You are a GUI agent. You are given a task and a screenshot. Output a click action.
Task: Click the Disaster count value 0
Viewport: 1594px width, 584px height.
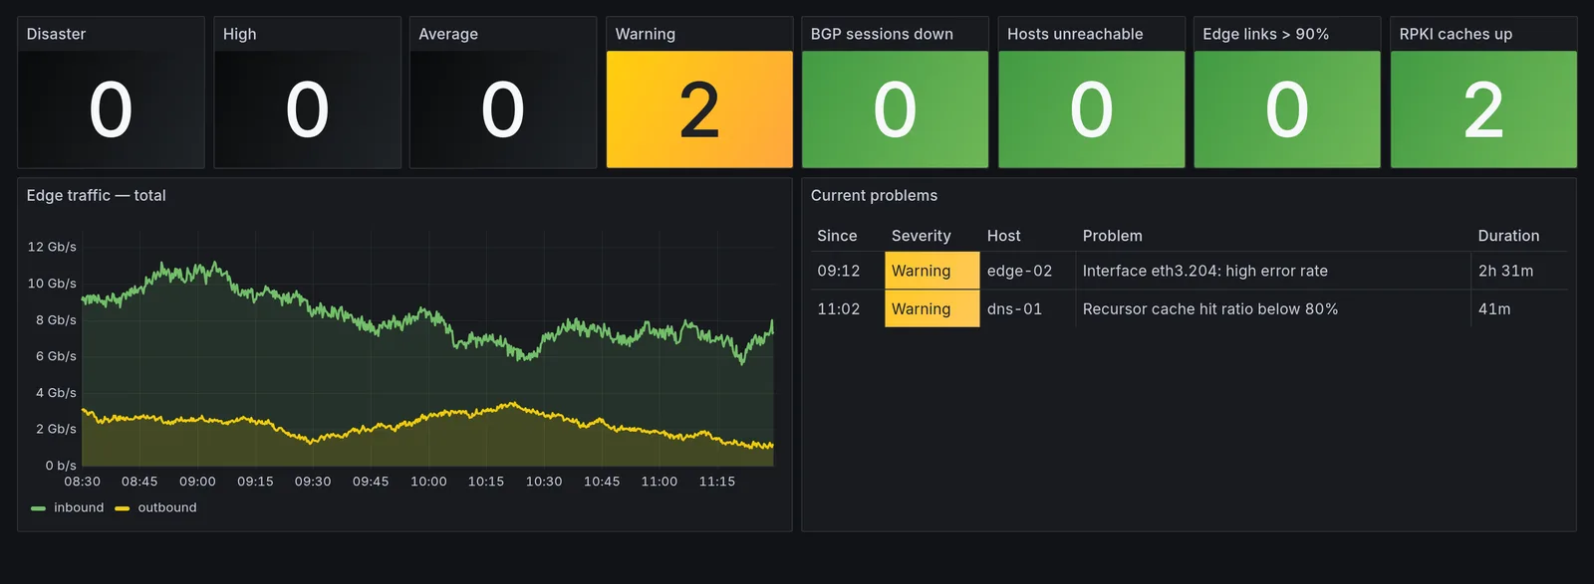(111, 109)
